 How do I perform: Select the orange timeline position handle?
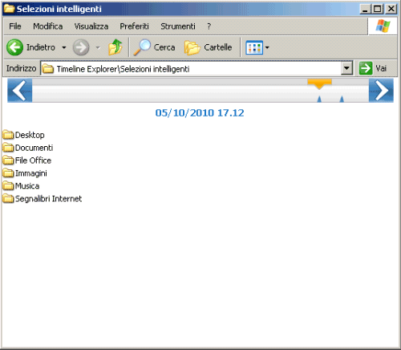coord(320,83)
